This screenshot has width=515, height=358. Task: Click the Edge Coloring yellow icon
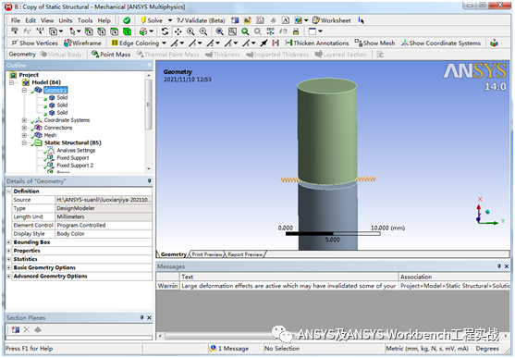tap(115, 43)
